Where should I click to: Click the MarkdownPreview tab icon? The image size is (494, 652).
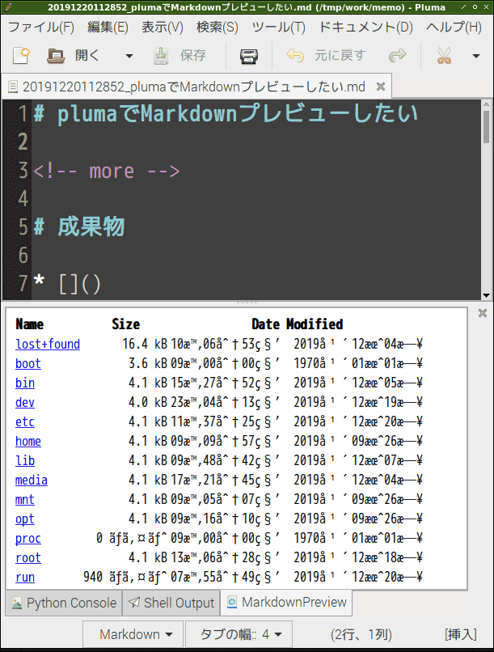[232, 602]
